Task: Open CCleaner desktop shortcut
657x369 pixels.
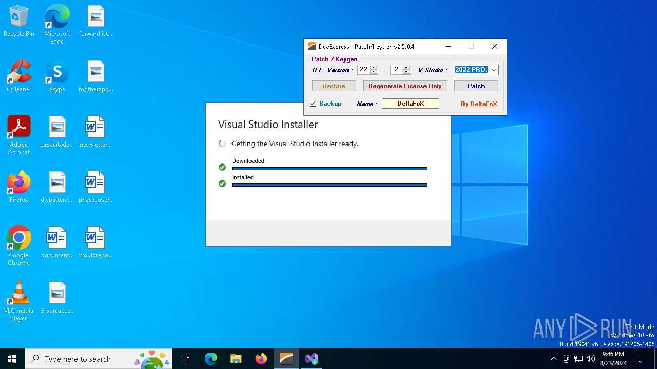Action: tap(19, 77)
